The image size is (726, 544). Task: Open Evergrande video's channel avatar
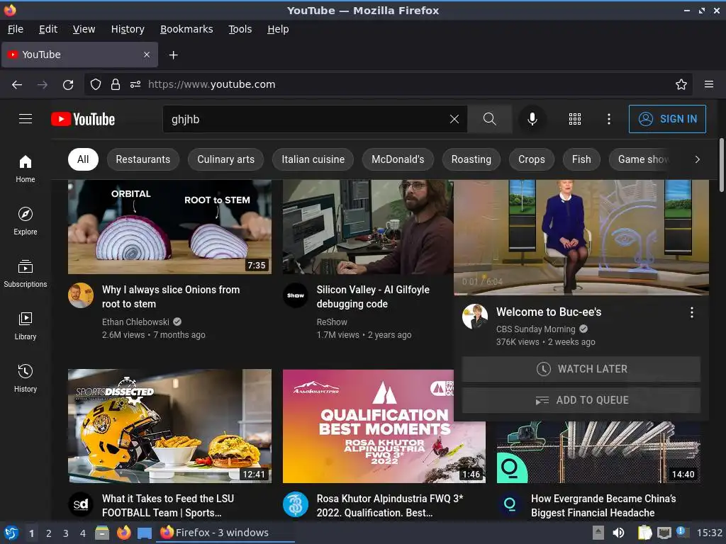[509, 504]
